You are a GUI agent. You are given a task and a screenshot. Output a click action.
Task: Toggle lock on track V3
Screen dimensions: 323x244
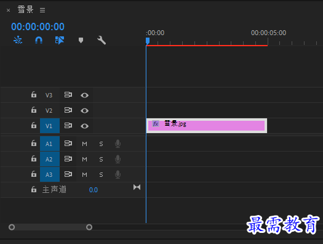pos(34,95)
